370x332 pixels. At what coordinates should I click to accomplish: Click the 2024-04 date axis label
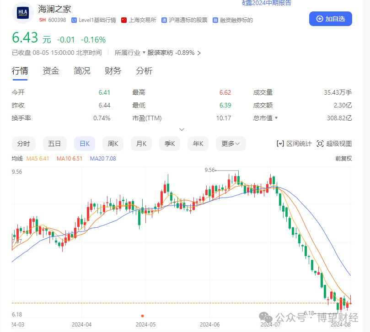click(x=82, y=324)
